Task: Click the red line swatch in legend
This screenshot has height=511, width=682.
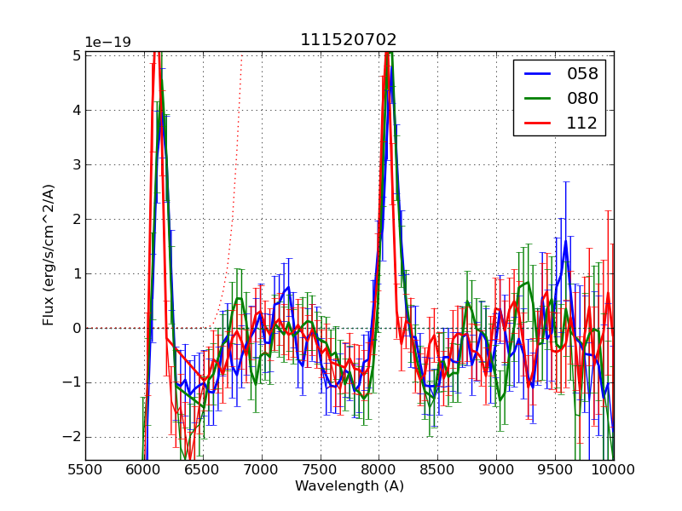Action: point(538,123)
